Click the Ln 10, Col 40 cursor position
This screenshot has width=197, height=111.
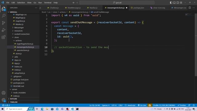(x=94, y=105)
